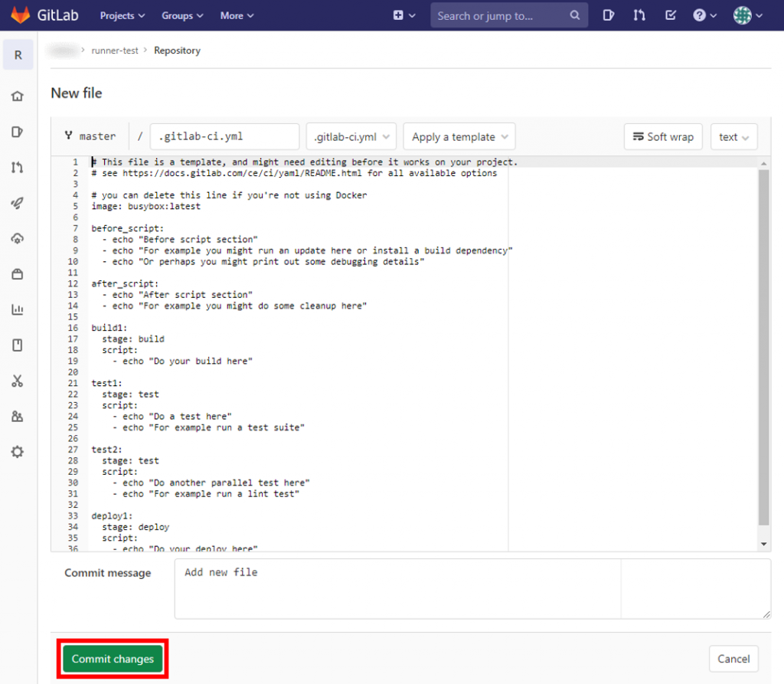Viewport: 784px width, 684px height.
Task: Open Snippets scissors icon in sidebar
Action: 18,381
